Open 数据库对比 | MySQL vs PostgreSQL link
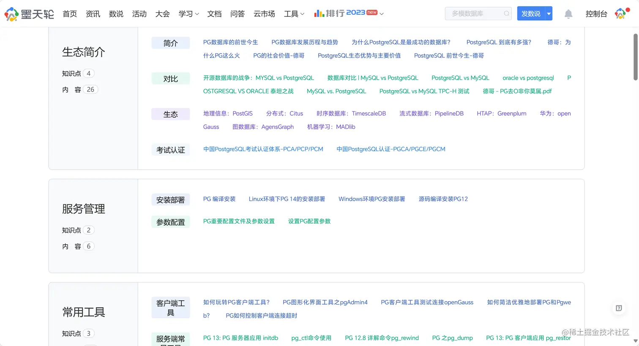This screenshot has height=346, width=639. click(373, 78)
